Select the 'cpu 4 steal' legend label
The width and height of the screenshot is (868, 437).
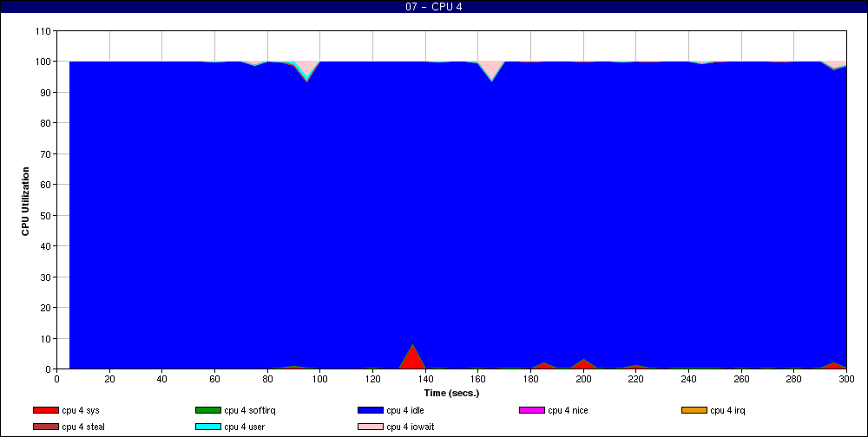tap(83, 427)
